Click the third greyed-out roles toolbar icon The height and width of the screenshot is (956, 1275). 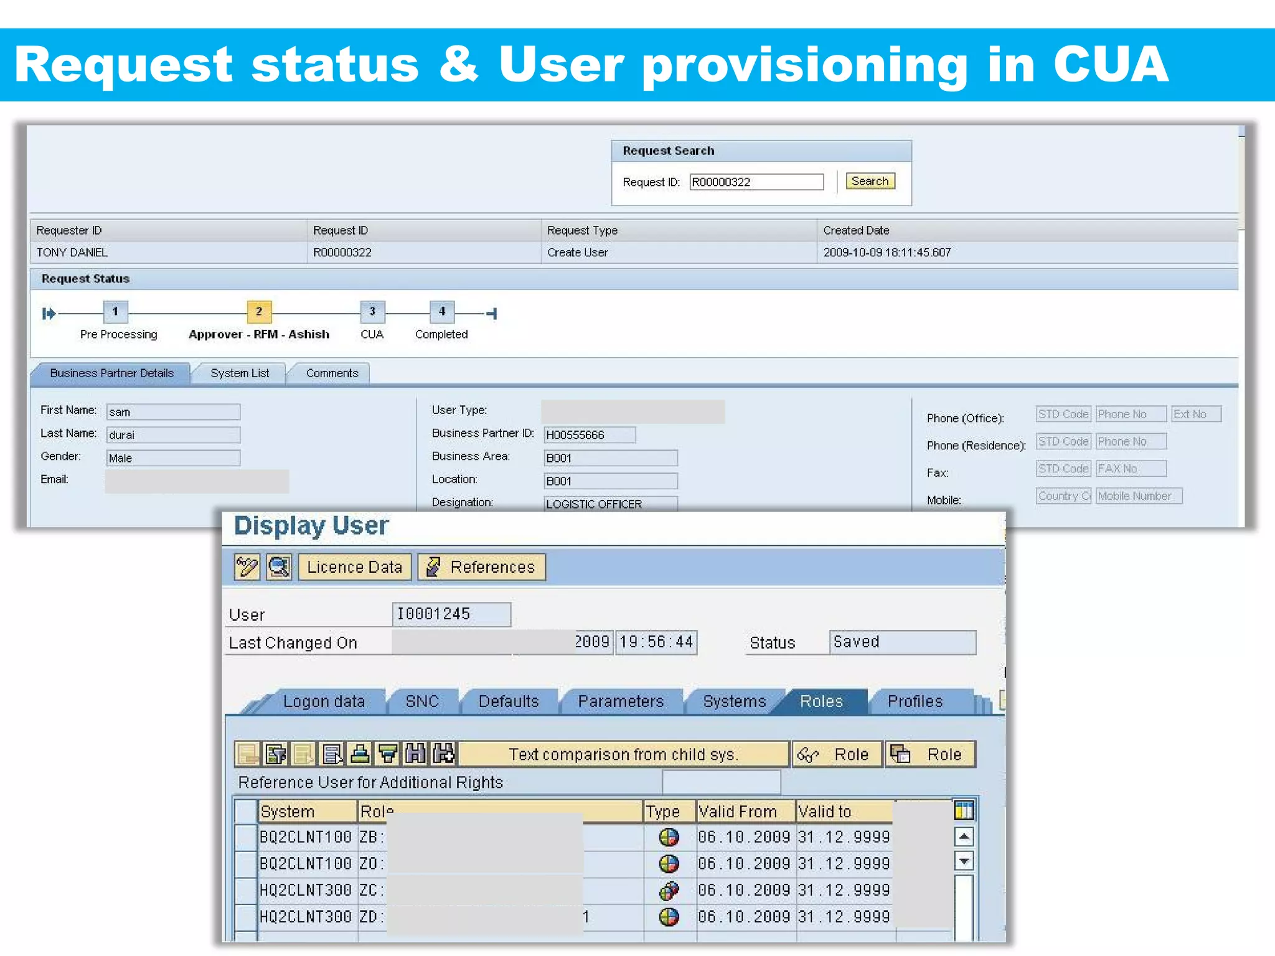[x=304, y=754]
